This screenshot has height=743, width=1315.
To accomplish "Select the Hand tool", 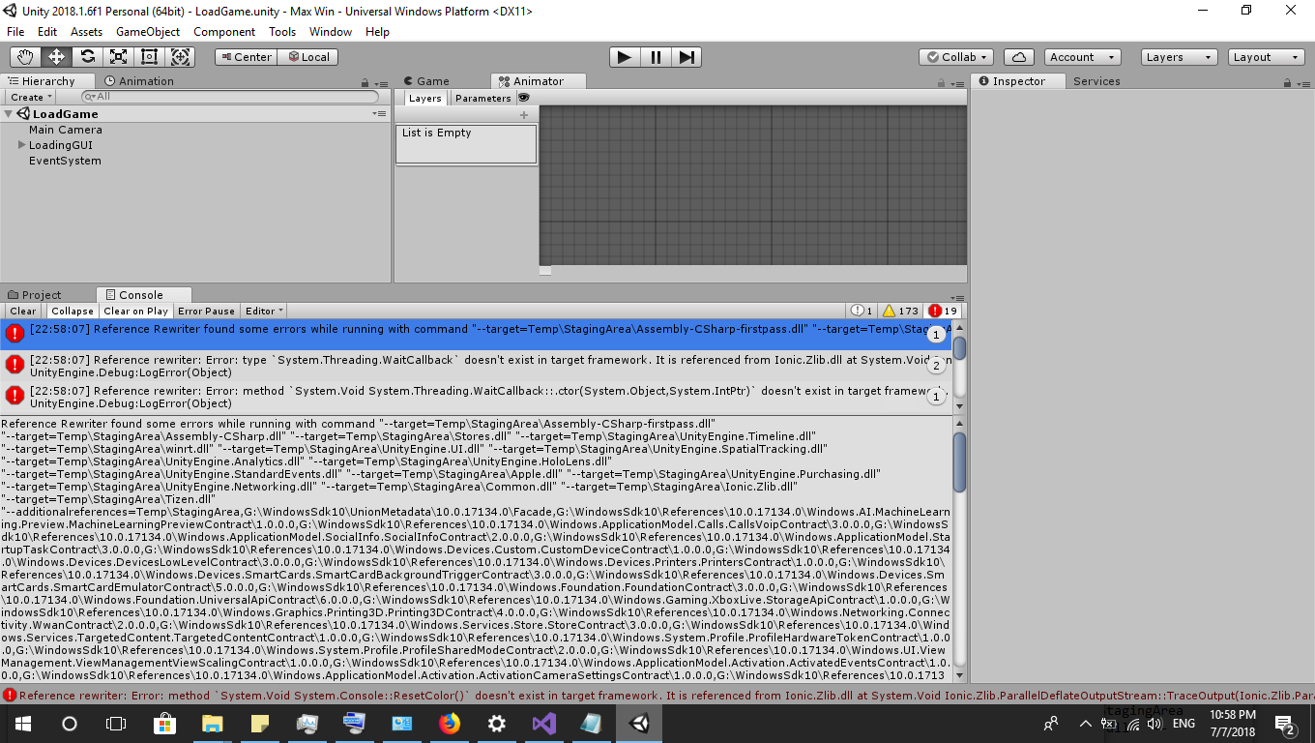I will pos(25,57).
